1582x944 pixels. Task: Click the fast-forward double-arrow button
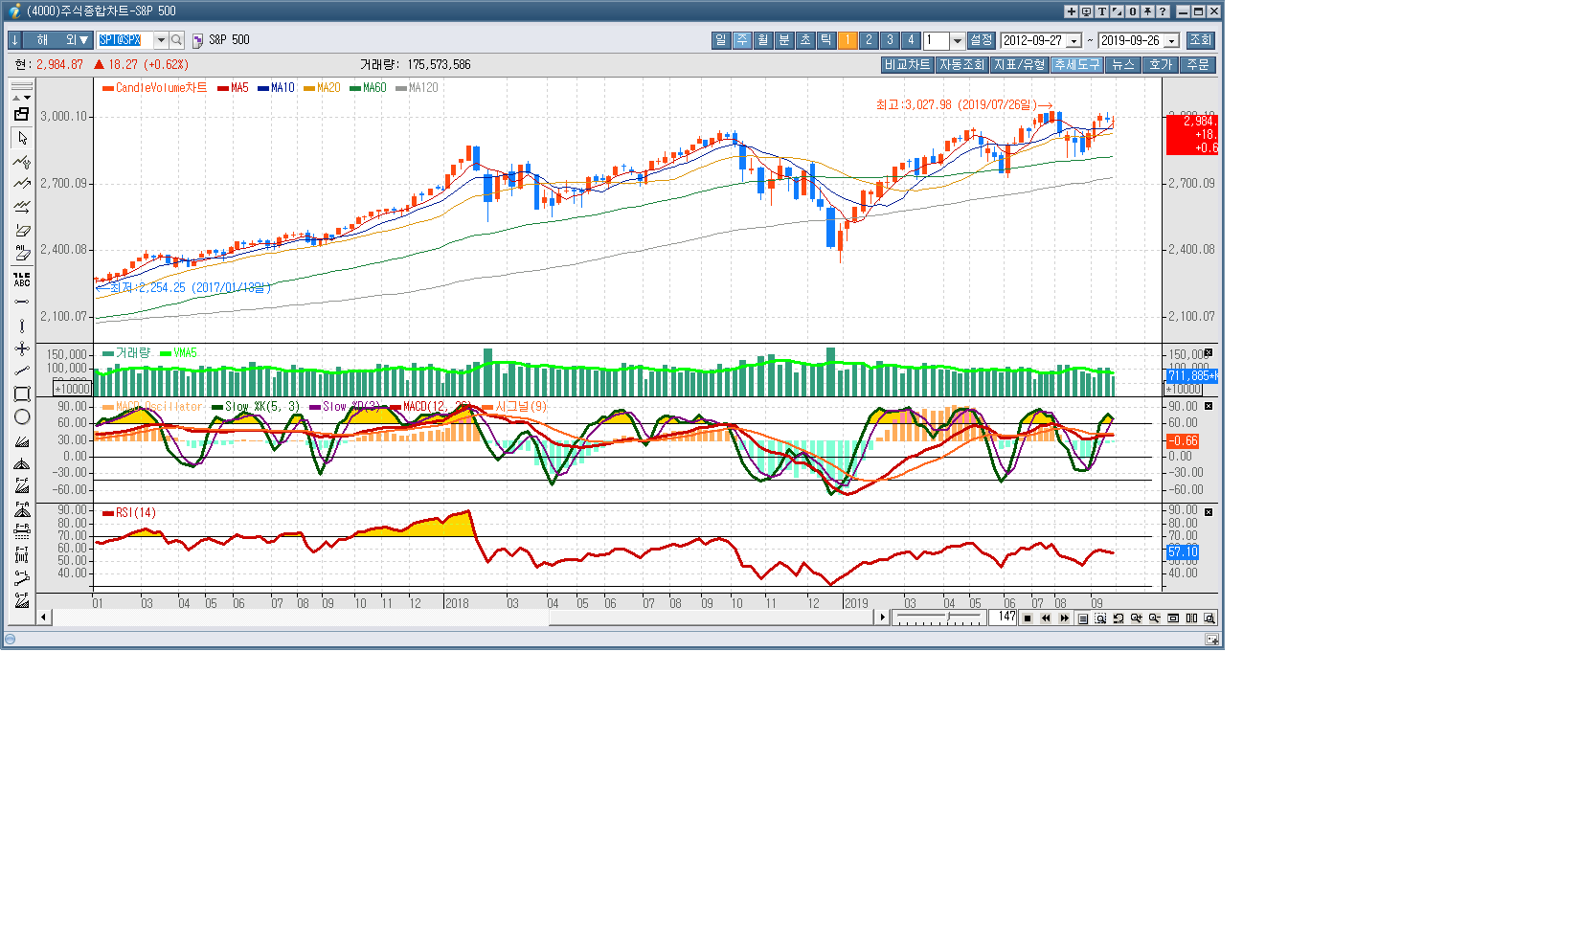coord(1064,618)
